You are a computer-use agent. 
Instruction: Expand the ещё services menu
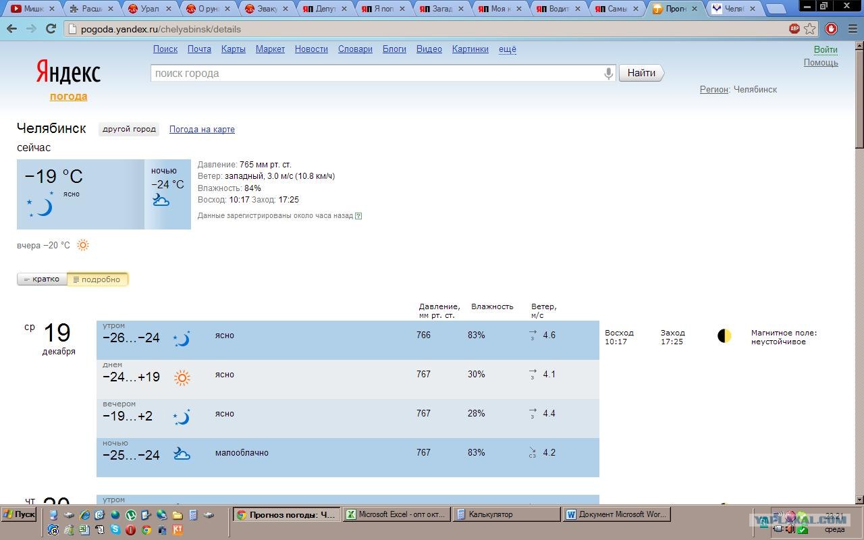pyautogui.click(x=507, y=49)
